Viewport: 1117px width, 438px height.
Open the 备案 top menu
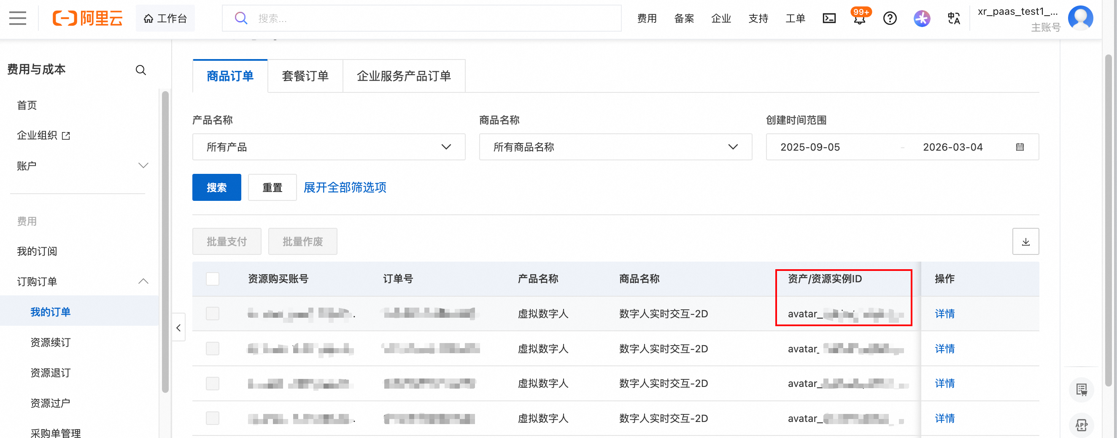click(x=684, y=18)
